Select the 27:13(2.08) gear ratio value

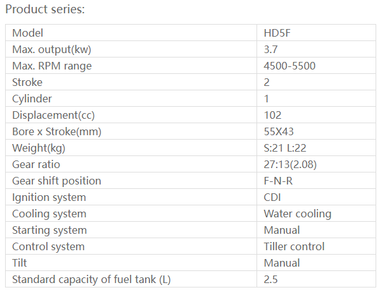tap(292, 165)
